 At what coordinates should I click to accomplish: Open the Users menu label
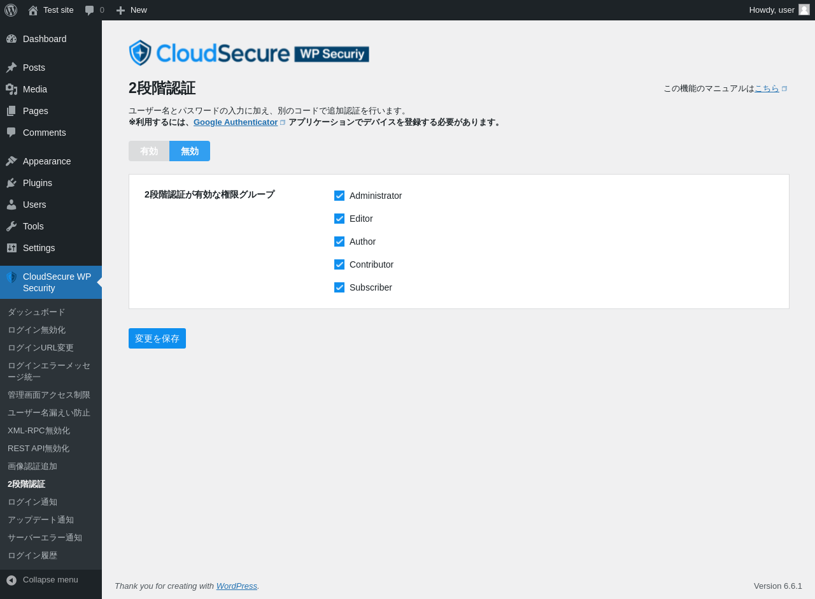[x=34, y=205]
